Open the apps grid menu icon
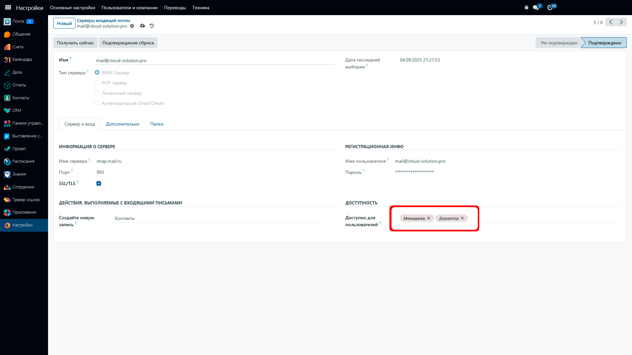 [8, 7]
